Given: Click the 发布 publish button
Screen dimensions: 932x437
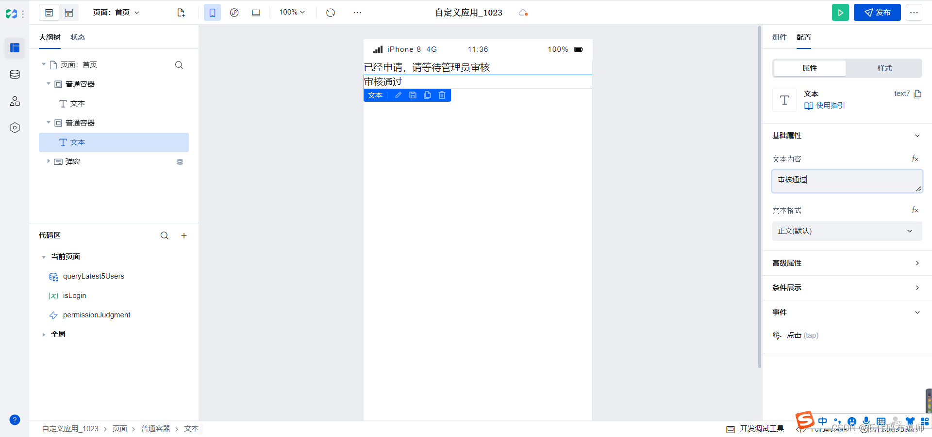Looking at the screenshot, I should [877, 13].
